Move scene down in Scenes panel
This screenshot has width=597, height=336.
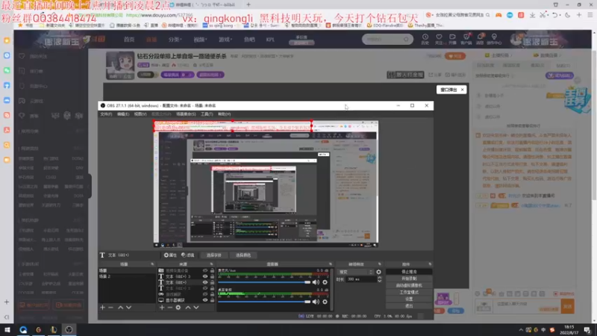(128, 308)
